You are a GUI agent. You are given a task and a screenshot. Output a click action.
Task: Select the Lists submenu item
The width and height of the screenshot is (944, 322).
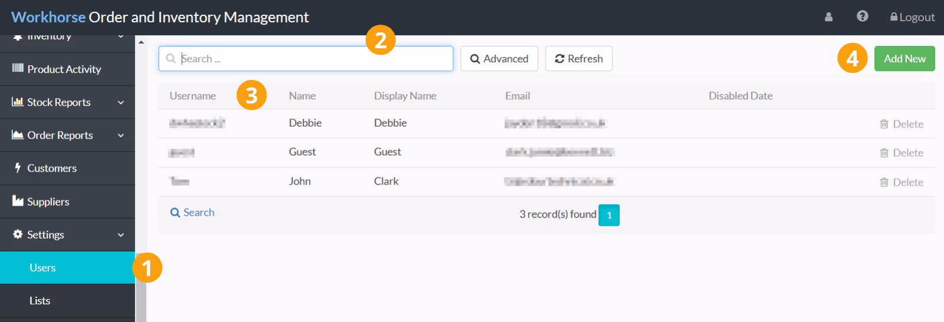tap(67, 301)
